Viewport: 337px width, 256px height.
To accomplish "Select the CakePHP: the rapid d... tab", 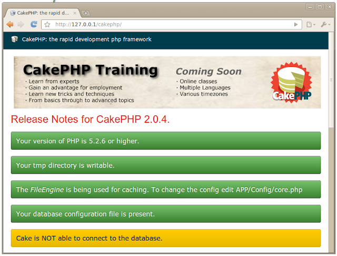I will pyautogui.click(x=43, y=13).
